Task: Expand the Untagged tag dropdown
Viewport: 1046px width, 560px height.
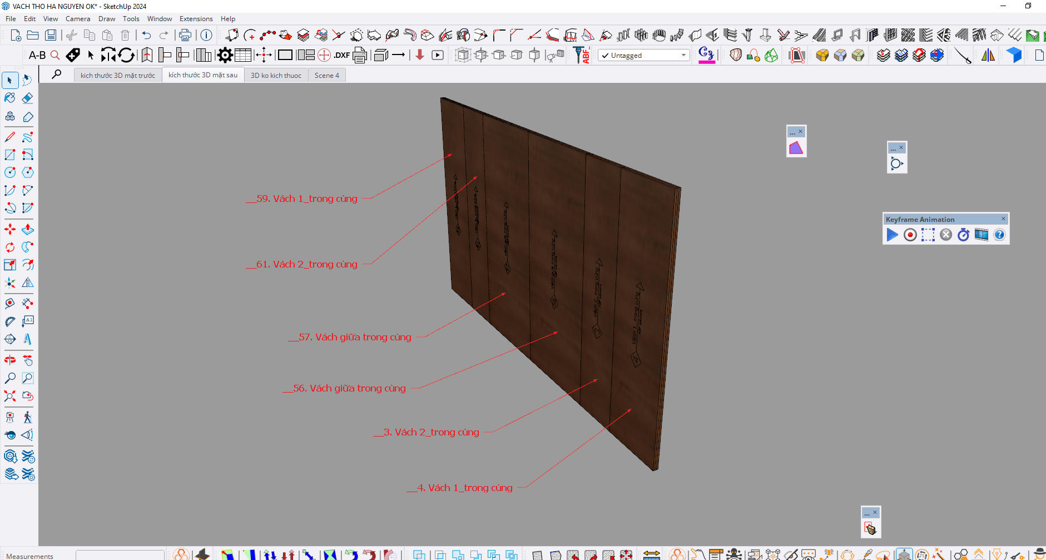Action: [x=683, y=55]
